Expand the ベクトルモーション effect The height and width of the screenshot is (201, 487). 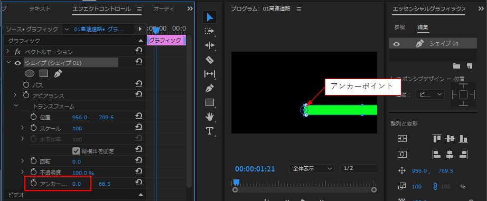pos(8,51)
